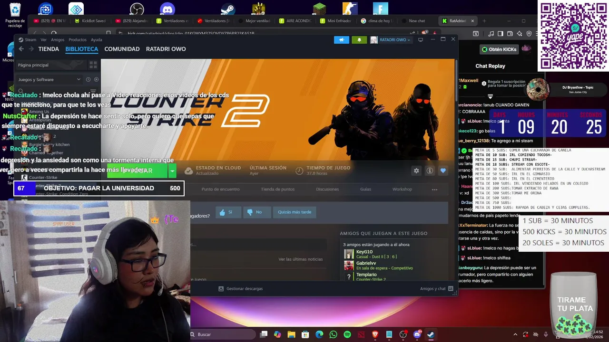Open game settings gear for Counter-Strike 2
Screen dimensions: 609x342
point(416,171)
